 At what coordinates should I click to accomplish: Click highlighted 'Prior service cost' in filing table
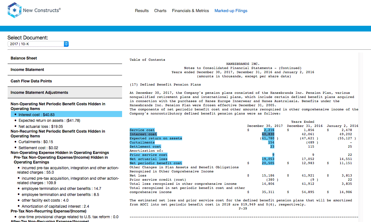[x=148, y=155]
